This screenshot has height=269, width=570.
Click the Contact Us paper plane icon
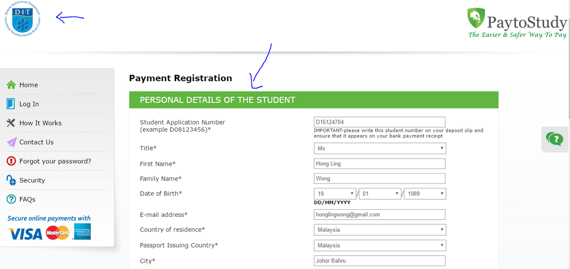[x=11, y=142]
